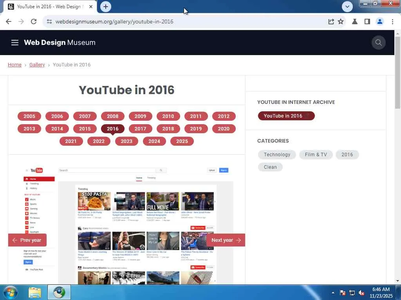
Task: Select year 2021
Action: click(71, 141)
